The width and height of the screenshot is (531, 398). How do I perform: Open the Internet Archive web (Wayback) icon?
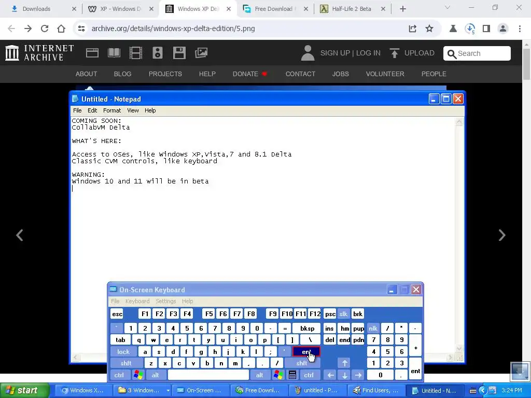point(92,53)
